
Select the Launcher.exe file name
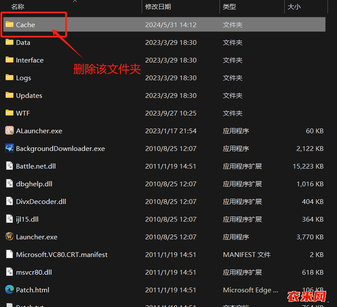tap(37, 237)
